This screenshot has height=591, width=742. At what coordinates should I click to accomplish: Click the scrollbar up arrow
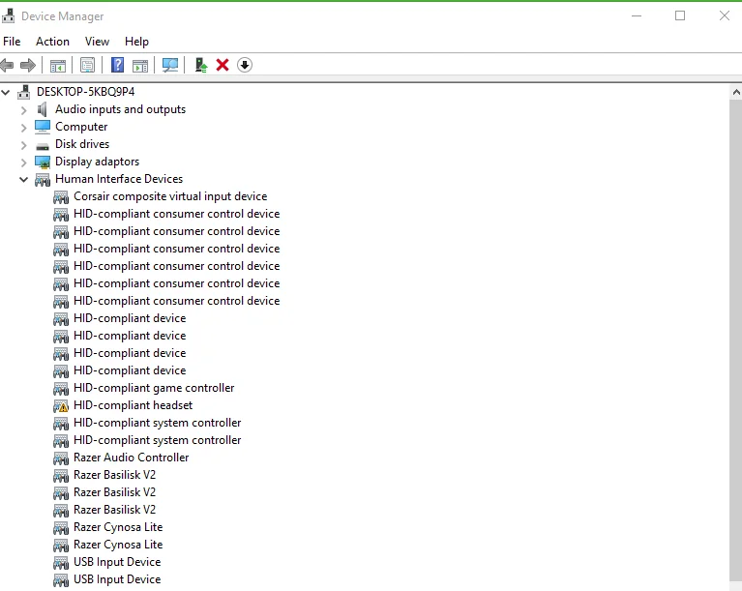coord(736,92)
